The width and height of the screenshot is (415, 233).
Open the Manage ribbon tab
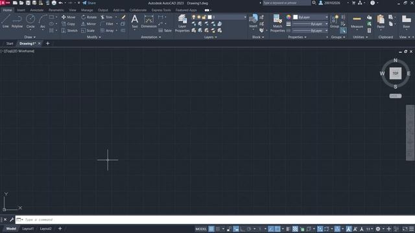[87, 10]
